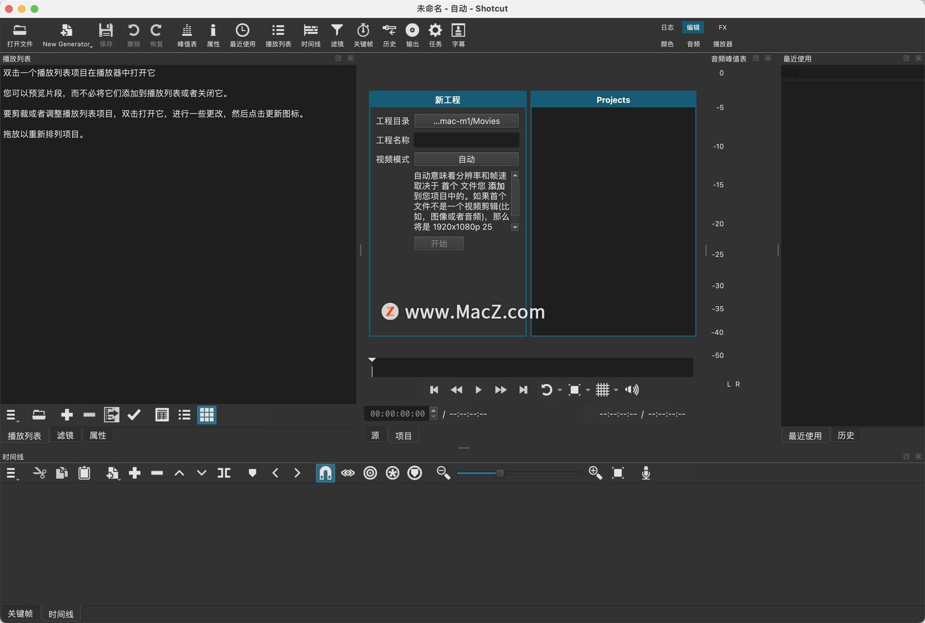Expand the grid options dropdown arrow
This screenshot has width=925, height=623.
[x=616, y=390]
